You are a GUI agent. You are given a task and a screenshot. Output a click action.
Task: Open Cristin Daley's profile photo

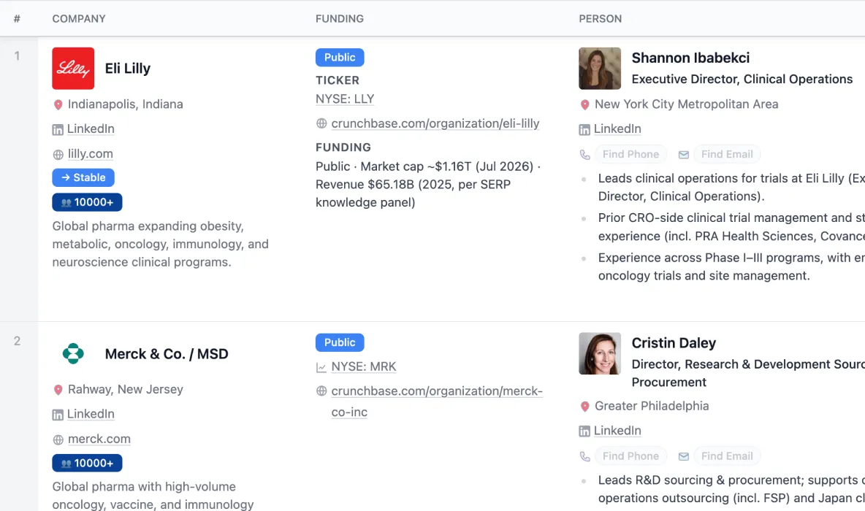pos(600,353)
